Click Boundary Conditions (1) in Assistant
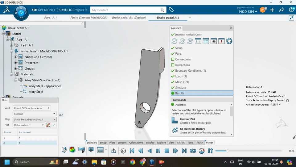Screen dimensions: 296x167 click(x=191, y=71)
